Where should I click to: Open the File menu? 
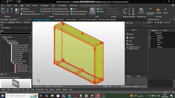coord(3,5)
